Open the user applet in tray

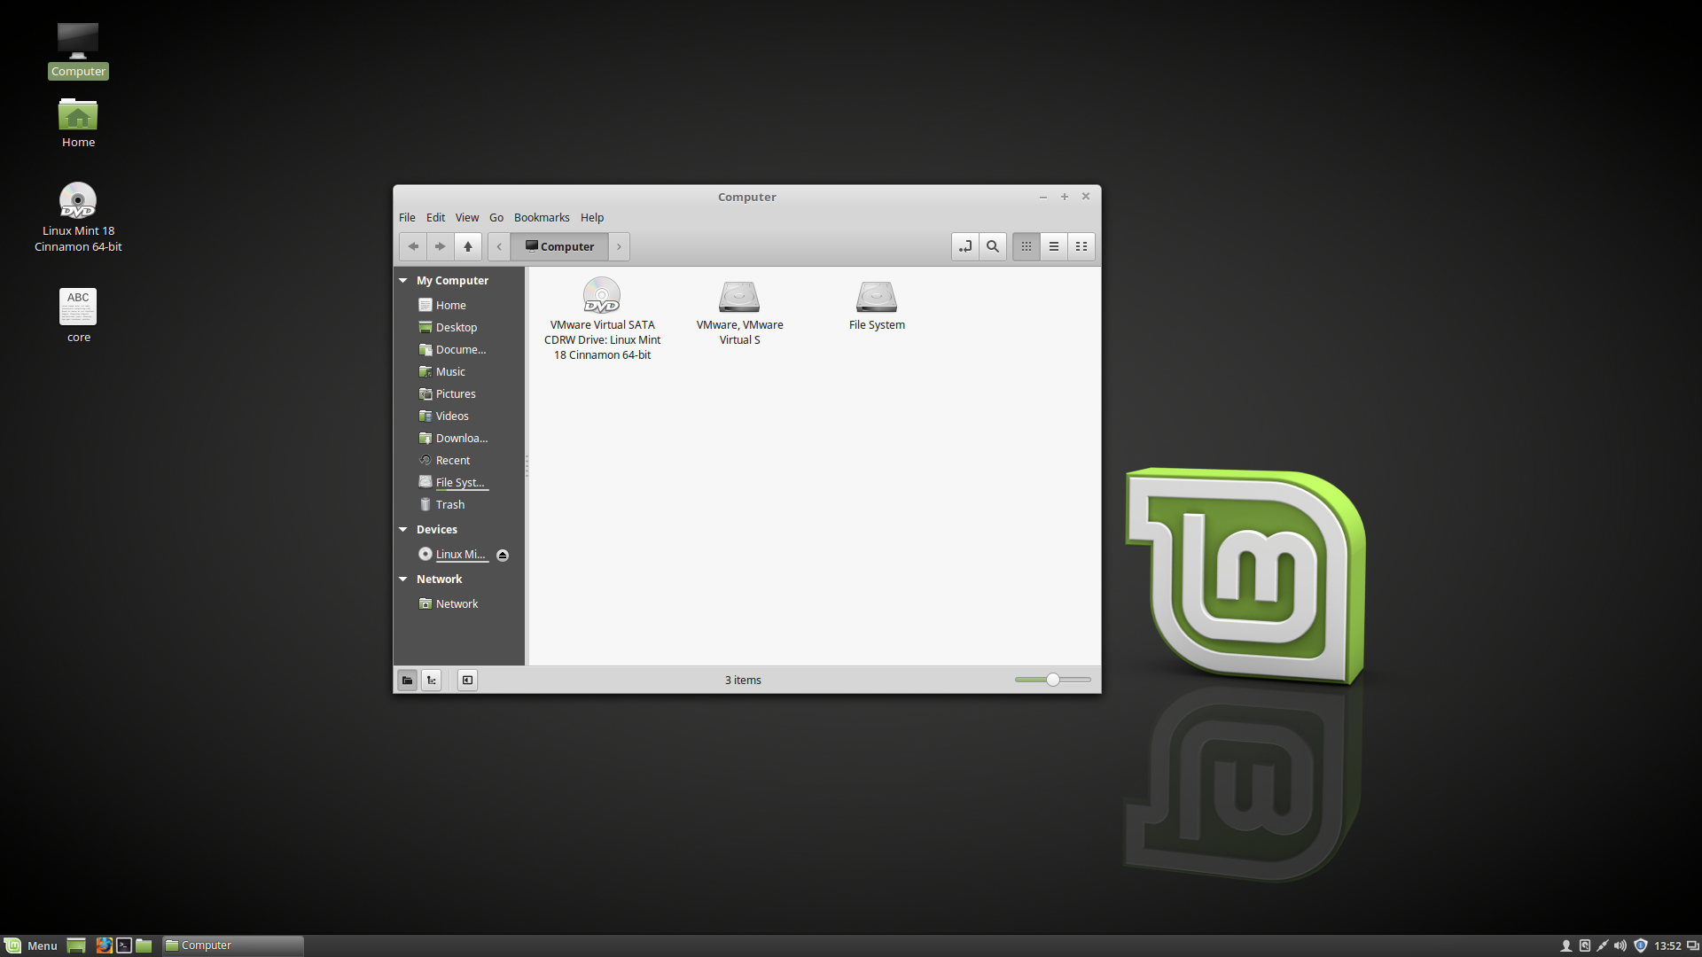1565,945
